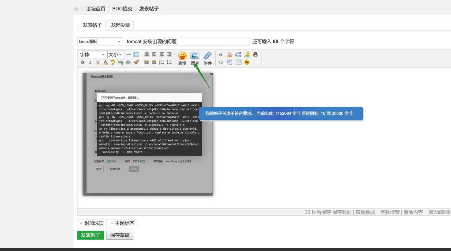Switch to the 发起投票 tab
The image size is (451, 251).
pyautogui.click(x=120, y=25)
